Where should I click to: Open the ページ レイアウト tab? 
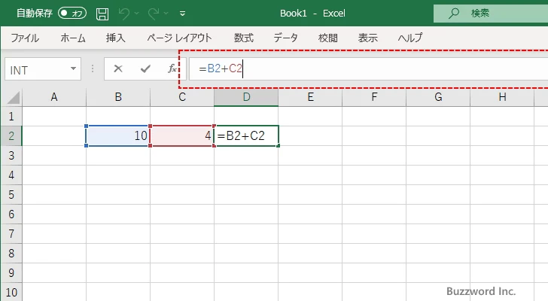pyautogui.click(x=179, y=38)
